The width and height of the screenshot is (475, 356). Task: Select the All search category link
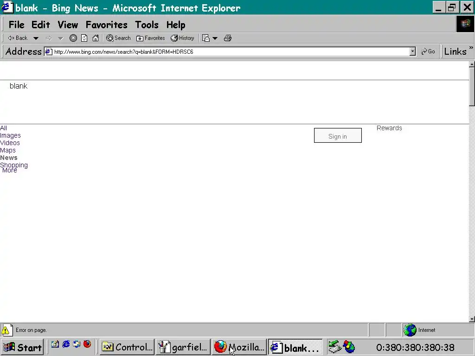(x=3, y=128)
